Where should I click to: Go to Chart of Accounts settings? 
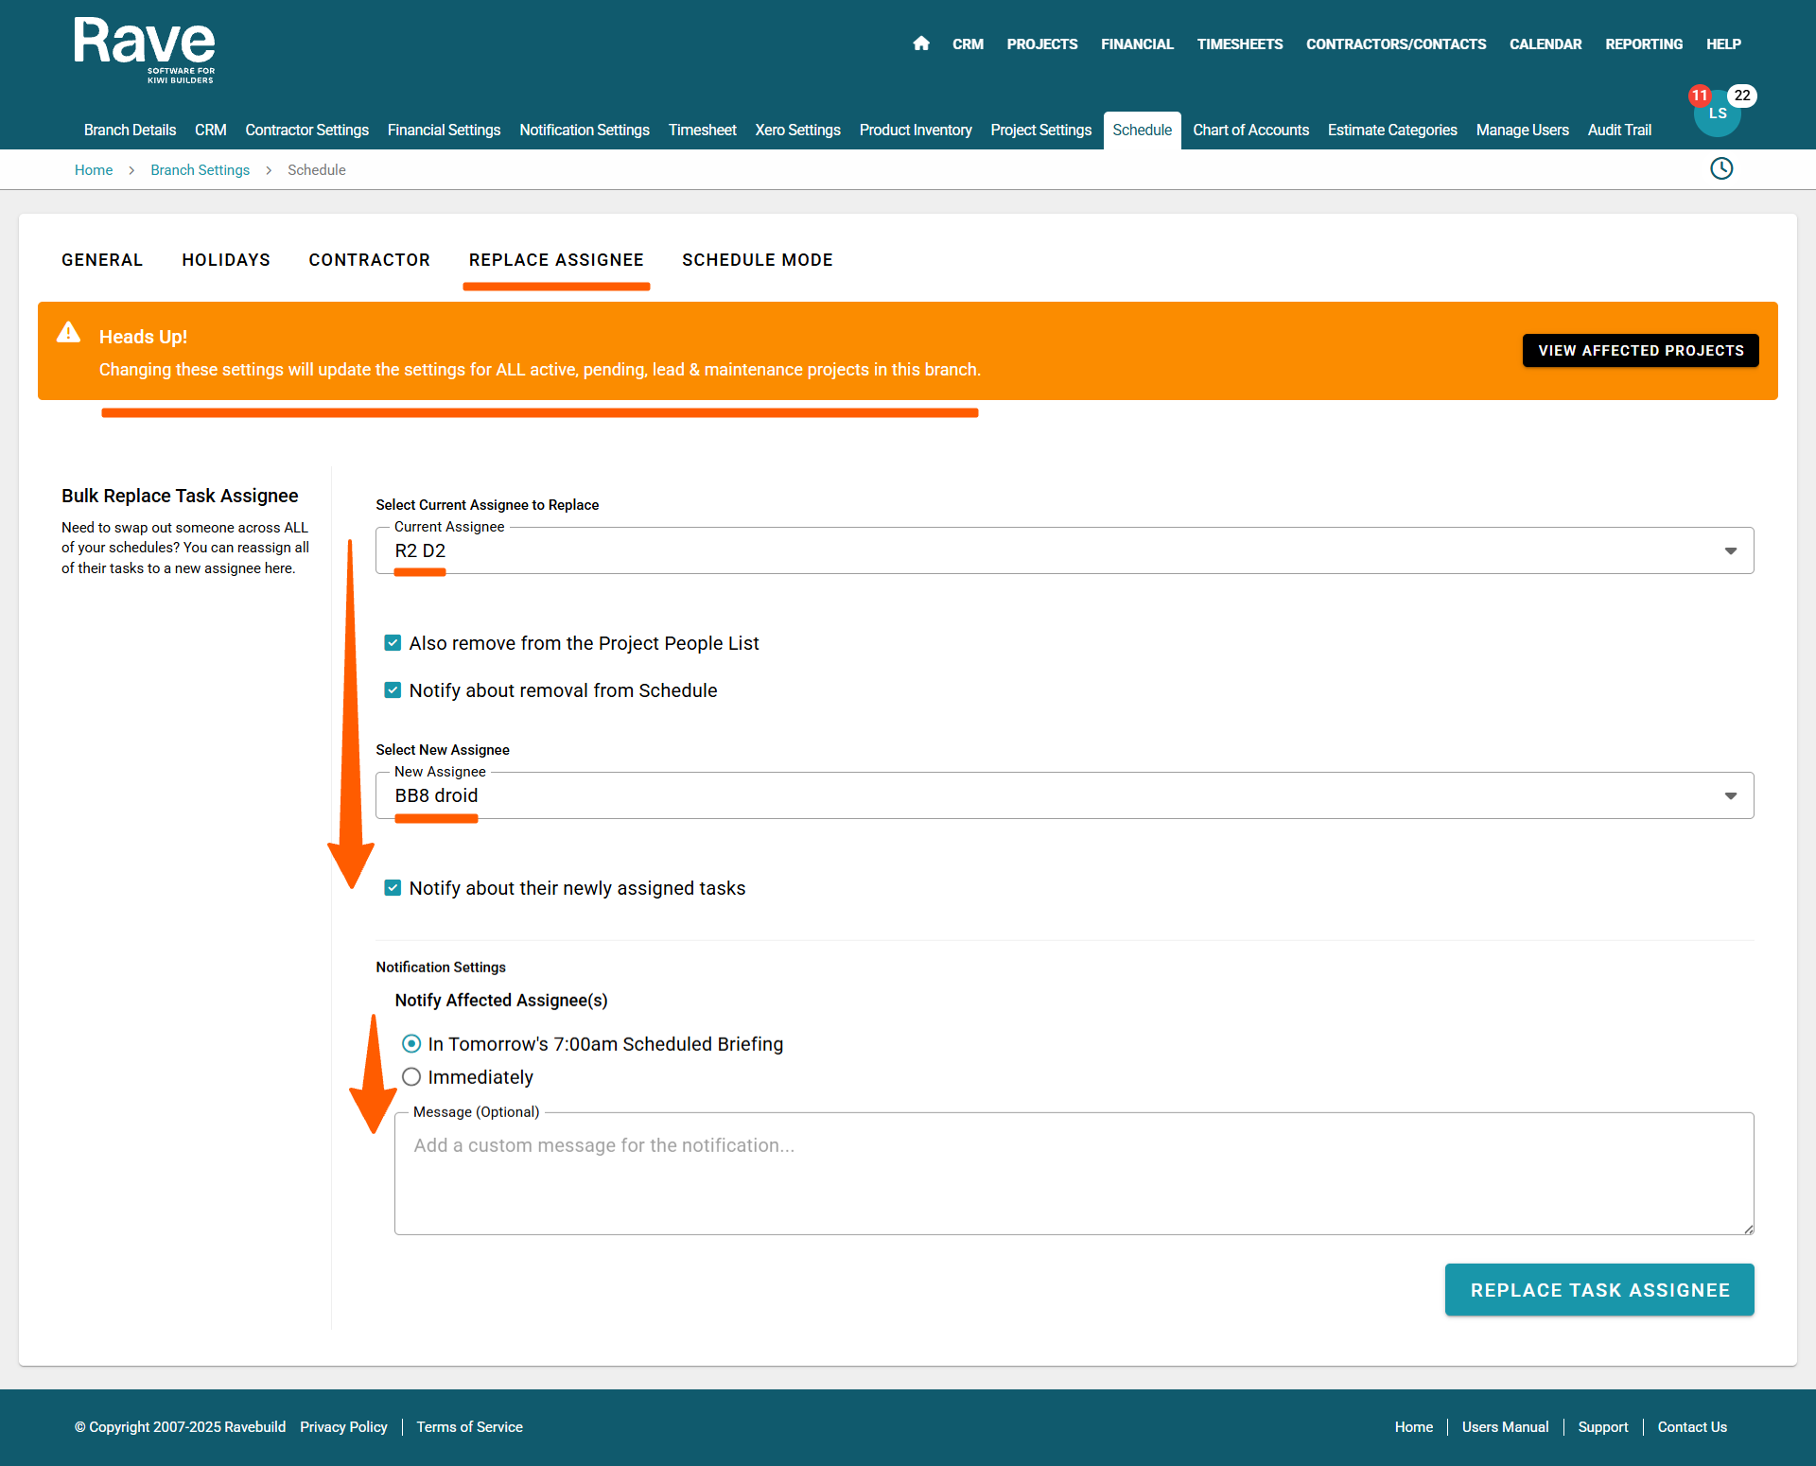1250,131
